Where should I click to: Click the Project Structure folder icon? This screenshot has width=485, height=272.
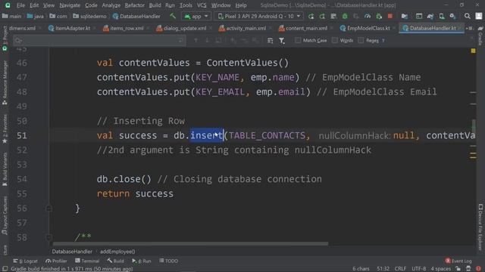tap(404, 16)
